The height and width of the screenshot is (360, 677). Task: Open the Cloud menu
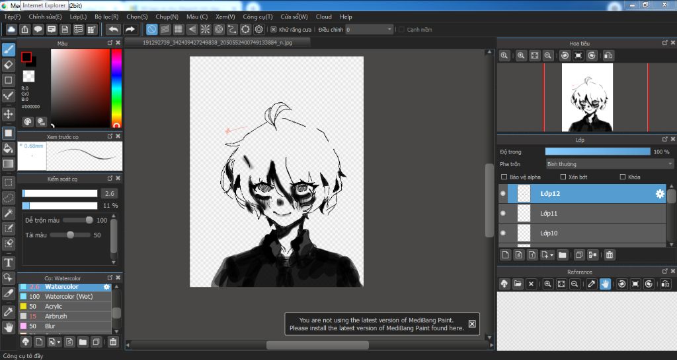coord(323,16)
